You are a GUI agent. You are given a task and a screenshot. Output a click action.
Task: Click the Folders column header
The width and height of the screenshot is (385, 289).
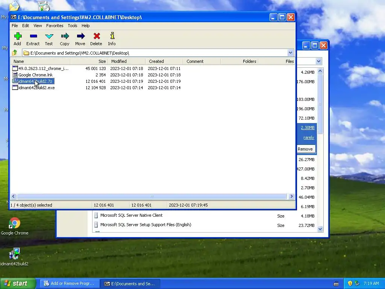click(239, 61)
